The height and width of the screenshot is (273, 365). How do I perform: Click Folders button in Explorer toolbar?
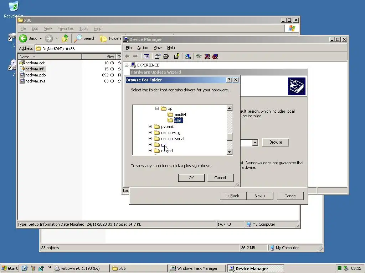110,38
